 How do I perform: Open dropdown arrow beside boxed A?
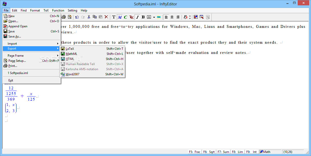(154, 17)
